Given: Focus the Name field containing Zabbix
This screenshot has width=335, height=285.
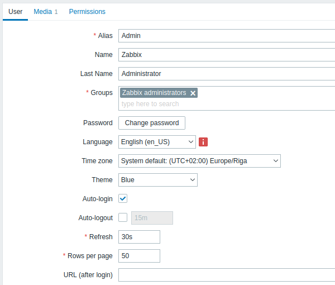Looking at the screenshot, I should pyautogui.click(x=226, y=55).
